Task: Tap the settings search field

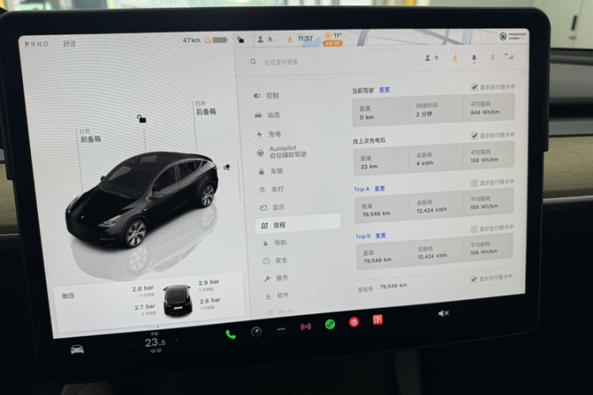Action: coord(316,62)
